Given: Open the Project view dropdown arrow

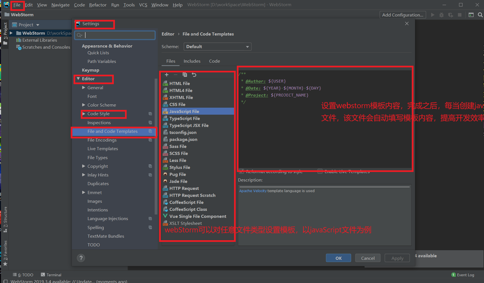Looking at the screenshot, I should coord(38,25).
